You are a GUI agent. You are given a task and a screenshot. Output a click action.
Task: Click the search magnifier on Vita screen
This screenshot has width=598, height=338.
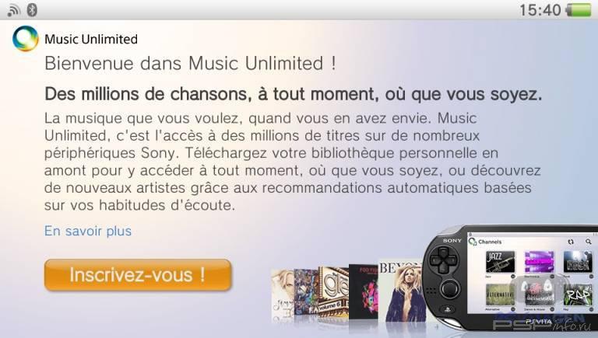(x=589, y=242)
